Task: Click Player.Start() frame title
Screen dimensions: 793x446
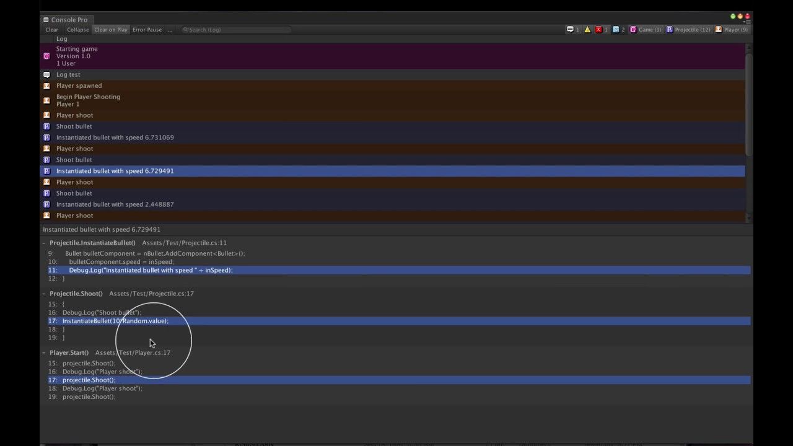Action: click(69, 352)
